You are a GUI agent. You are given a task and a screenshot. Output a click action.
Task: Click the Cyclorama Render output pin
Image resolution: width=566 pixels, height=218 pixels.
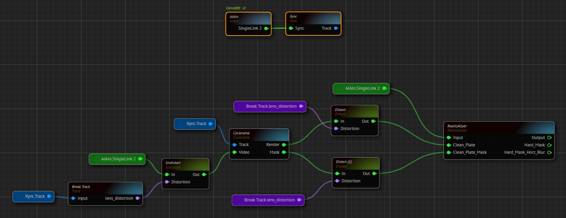pyautogui.click(x=284, y=145)
